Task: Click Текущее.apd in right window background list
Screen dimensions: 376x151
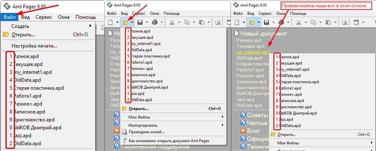Action: 250,46
